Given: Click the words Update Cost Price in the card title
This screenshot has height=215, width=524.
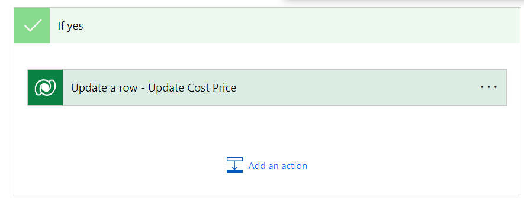Looking at the screenshot, I should pos(192,87).
